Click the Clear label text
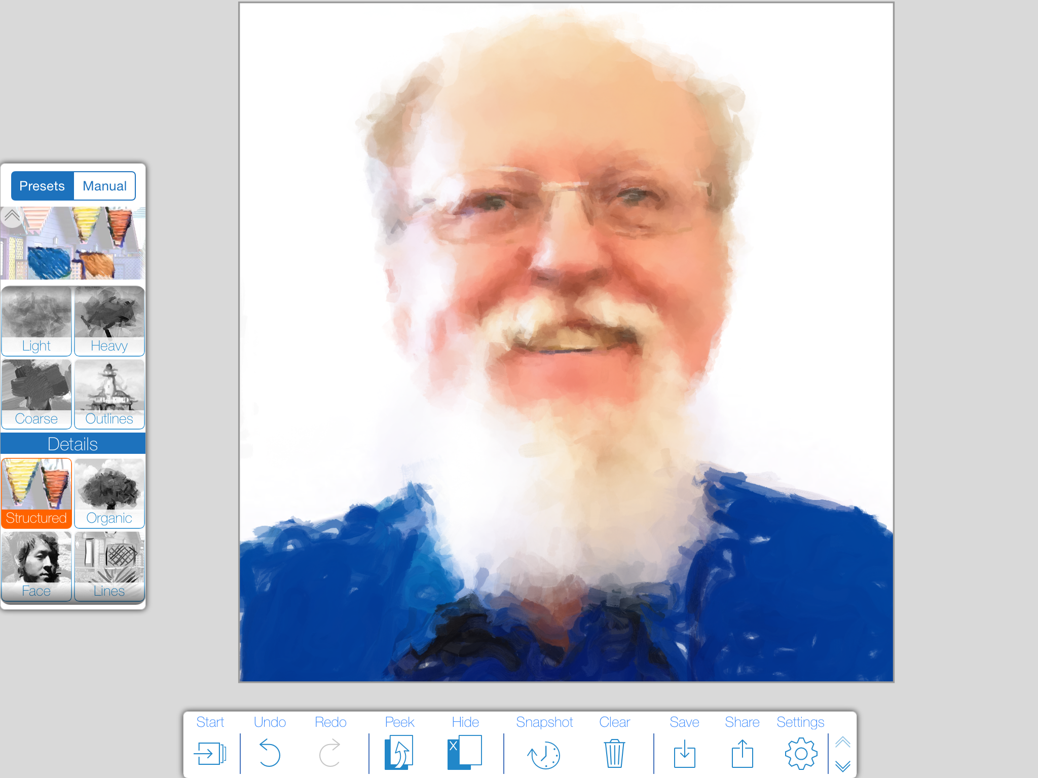This screenshot has width=1038, height=778. [614, 722]
